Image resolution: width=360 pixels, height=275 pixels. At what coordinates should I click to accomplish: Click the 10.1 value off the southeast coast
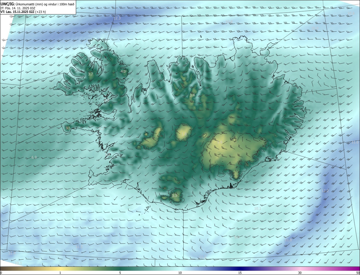258,209
